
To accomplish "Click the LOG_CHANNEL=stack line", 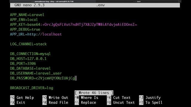I will [x=28, y=44].
